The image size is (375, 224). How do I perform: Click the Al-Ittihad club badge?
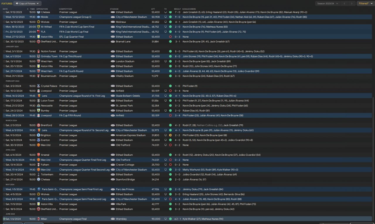(x=38, y=27)
